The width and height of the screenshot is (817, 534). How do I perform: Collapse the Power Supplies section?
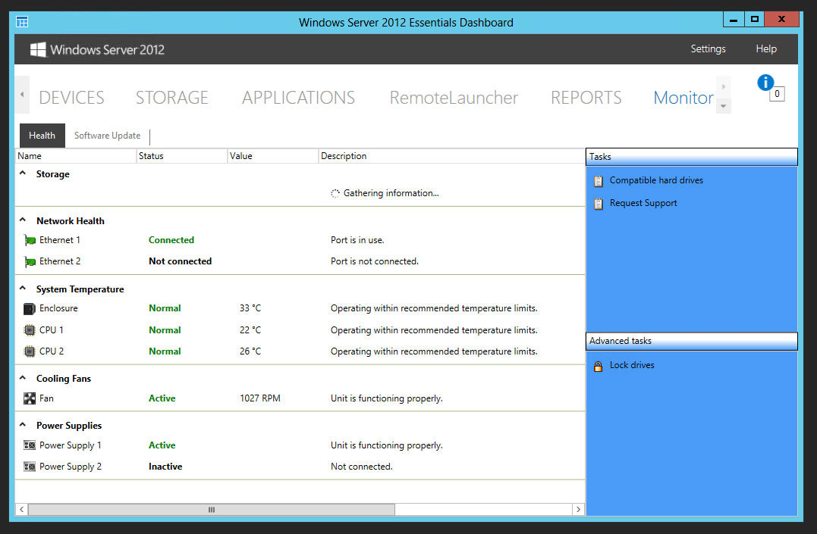pos(23,425)
